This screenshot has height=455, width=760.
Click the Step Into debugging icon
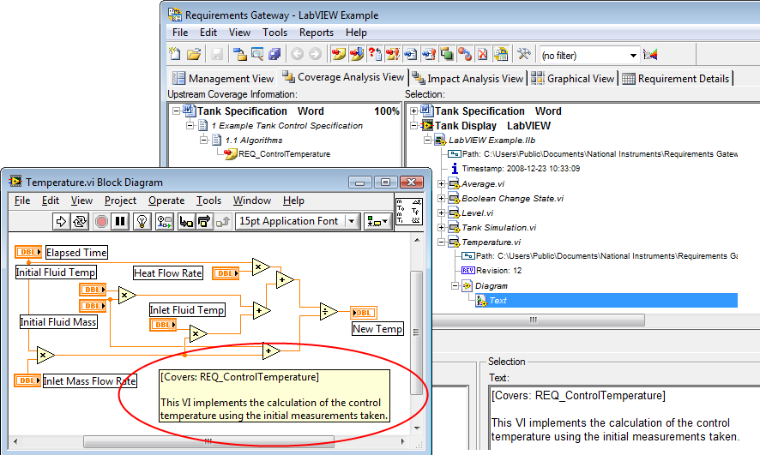[185, 221]
